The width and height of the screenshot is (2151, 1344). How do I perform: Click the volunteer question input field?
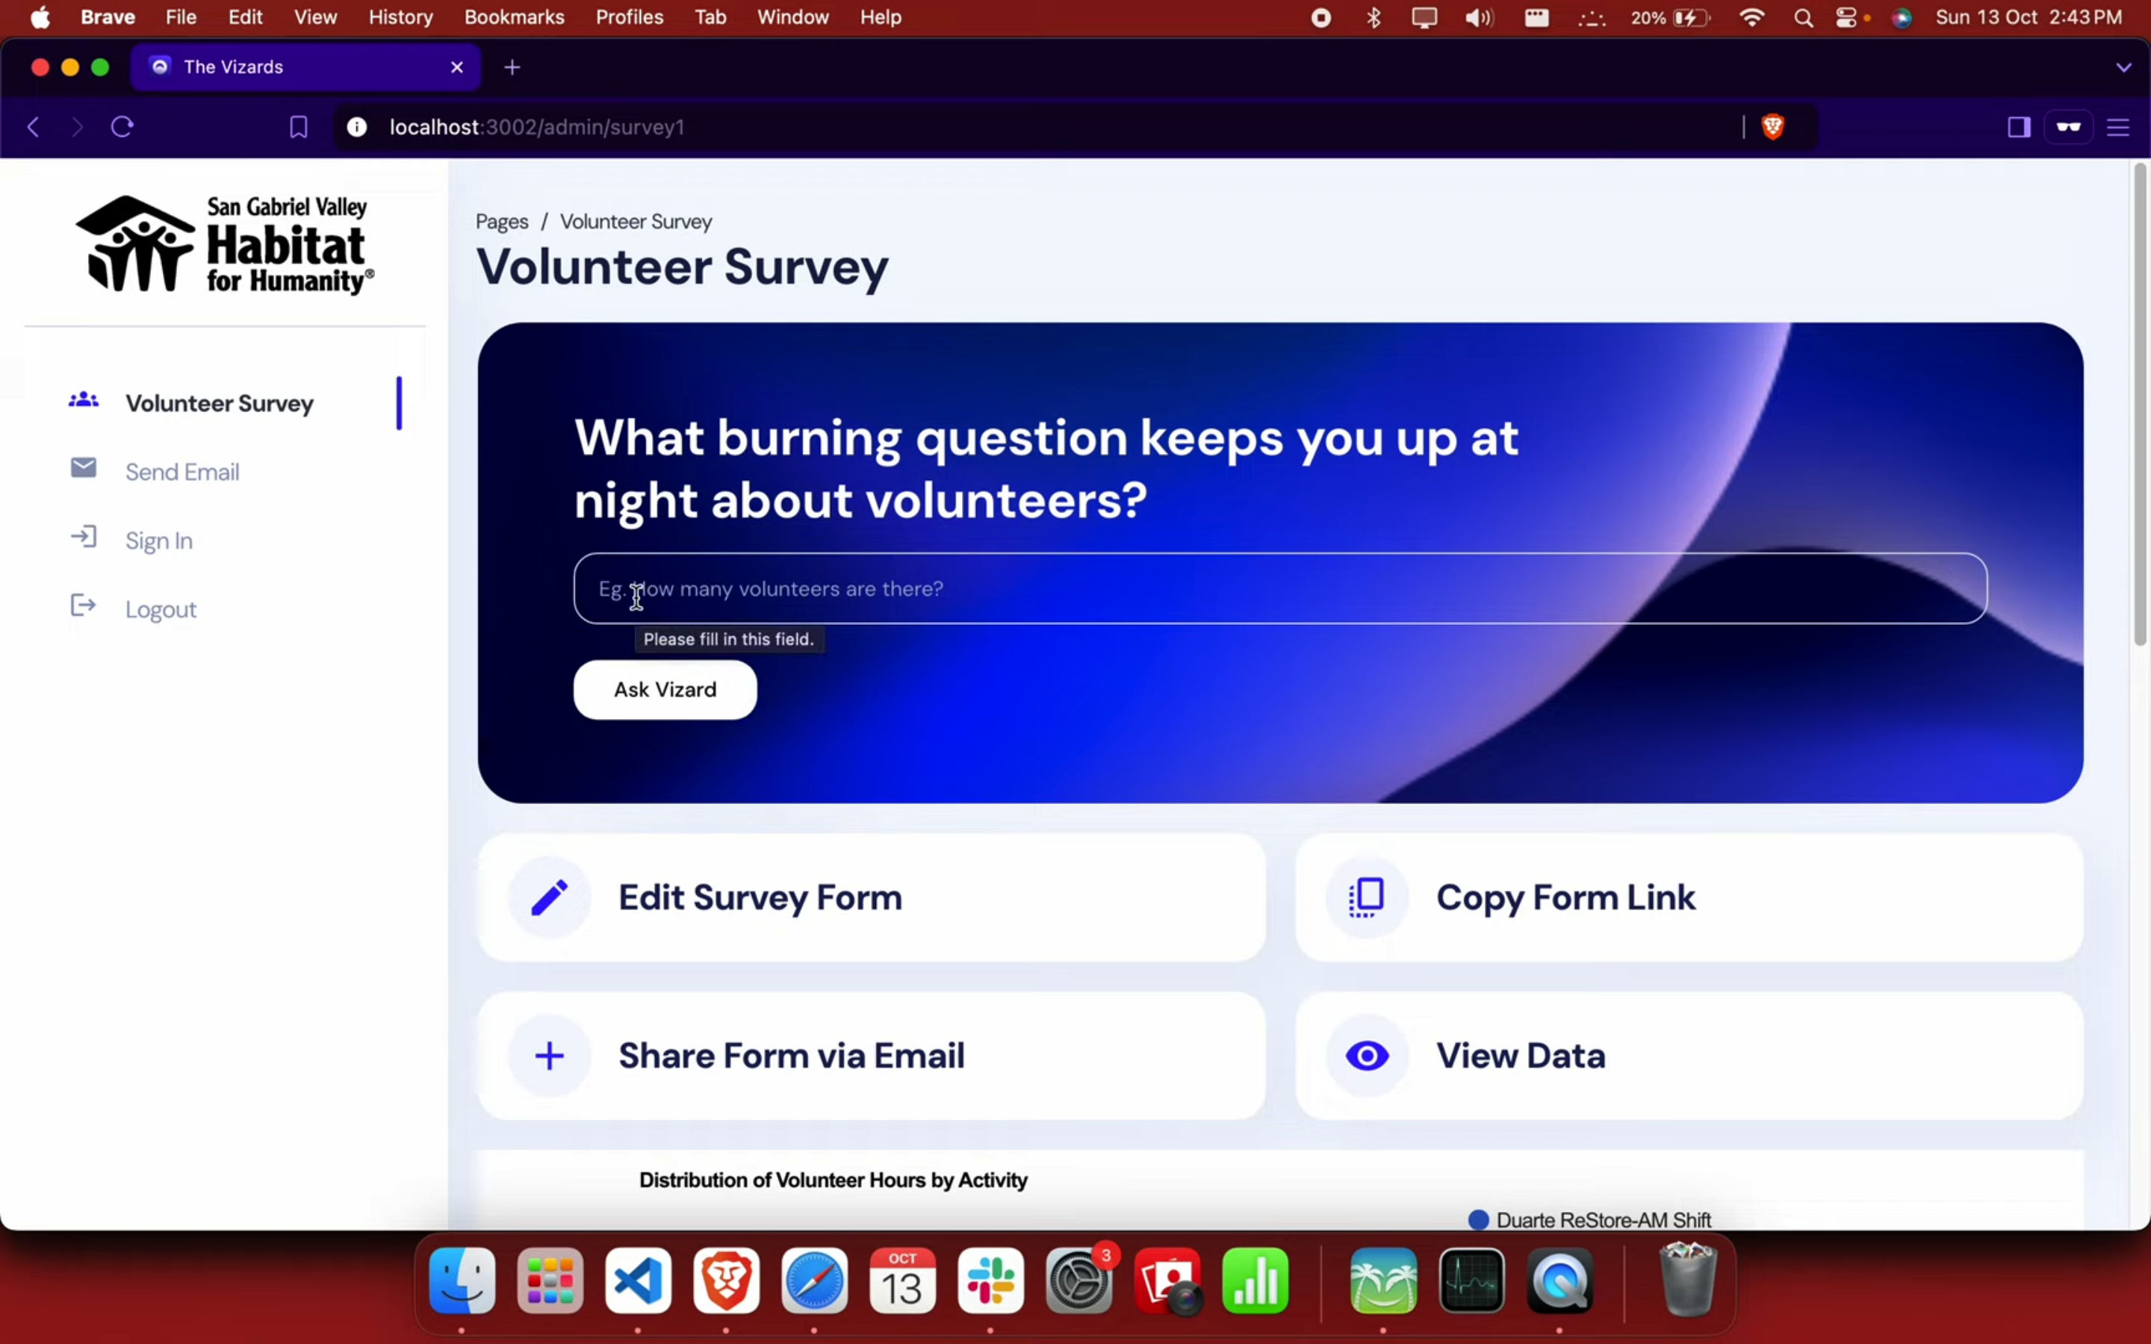(x=1280, y=588)
